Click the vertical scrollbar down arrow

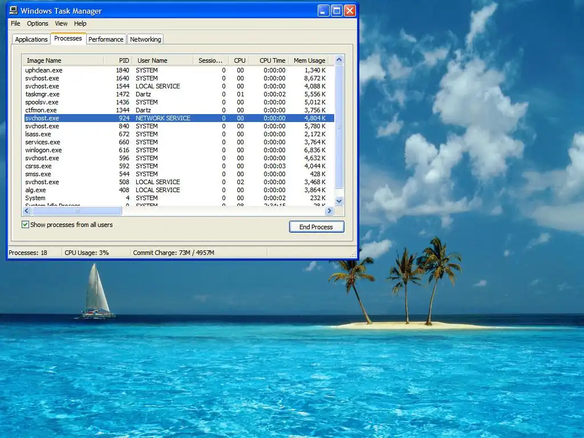pyautogui.click(x=339, y=201)
